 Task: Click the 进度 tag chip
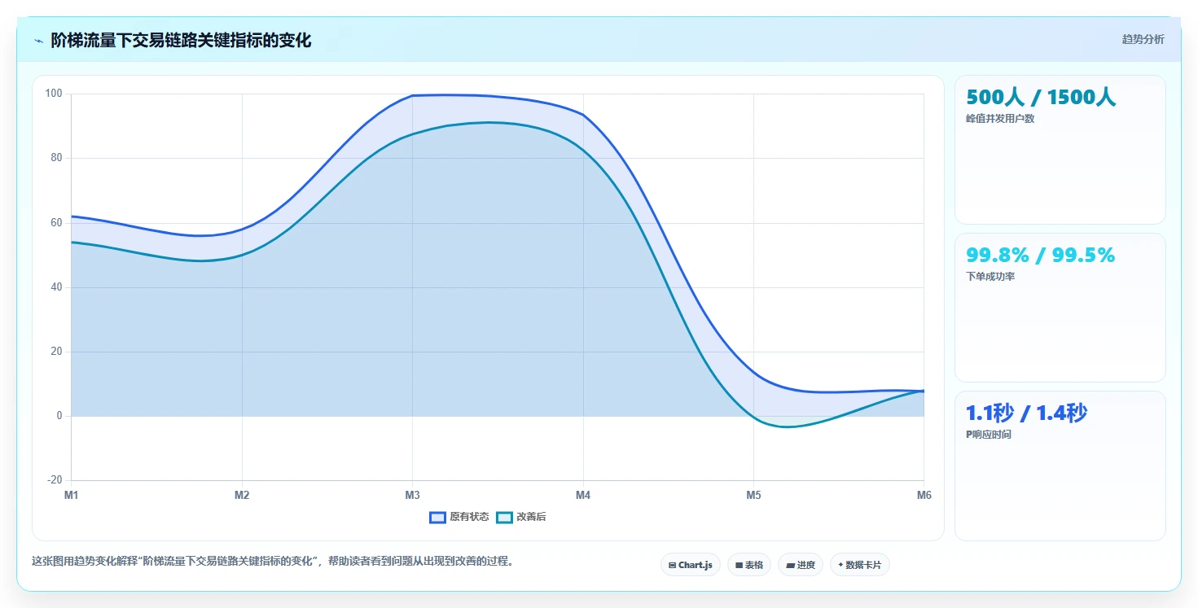(801, 565)
